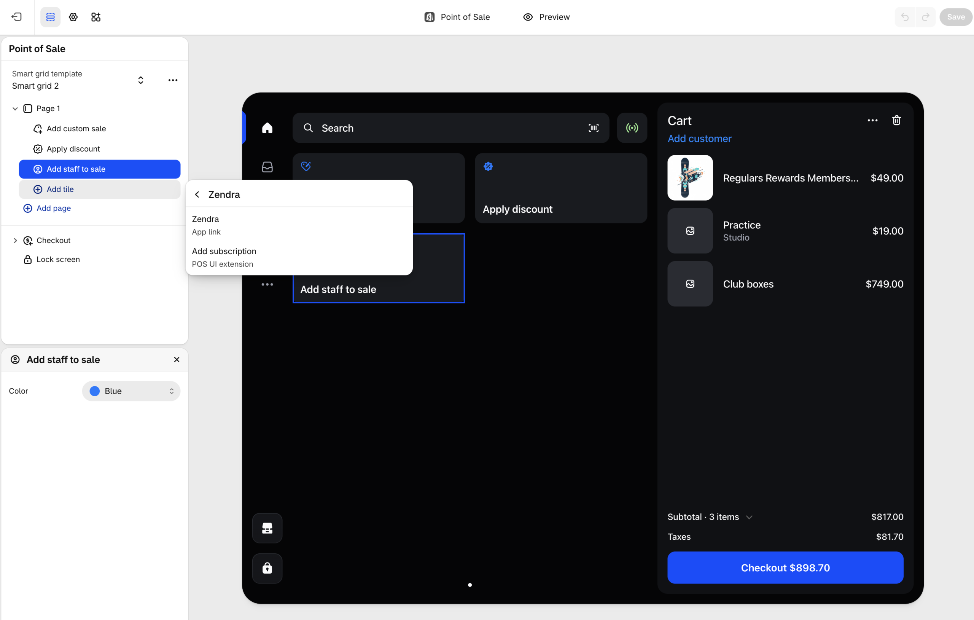Expand the Checkout section
The height and width of the screenshot is (620, 974).
pyautogui.click(x=15, y=241)
